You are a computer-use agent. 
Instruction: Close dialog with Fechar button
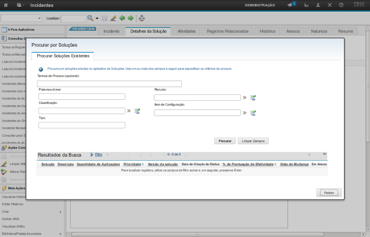(329, 193)
